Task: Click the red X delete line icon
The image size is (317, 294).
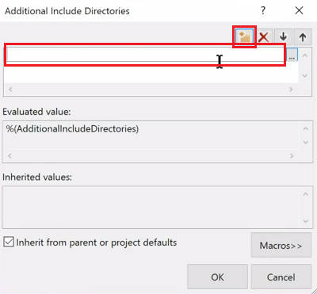Action: 263,36
